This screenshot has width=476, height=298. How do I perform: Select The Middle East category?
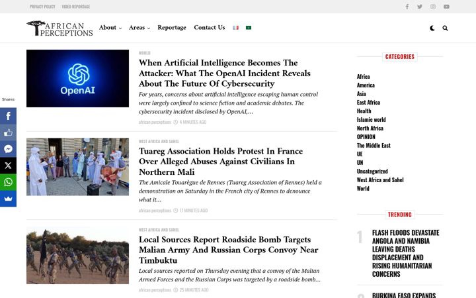coord(374,145)
